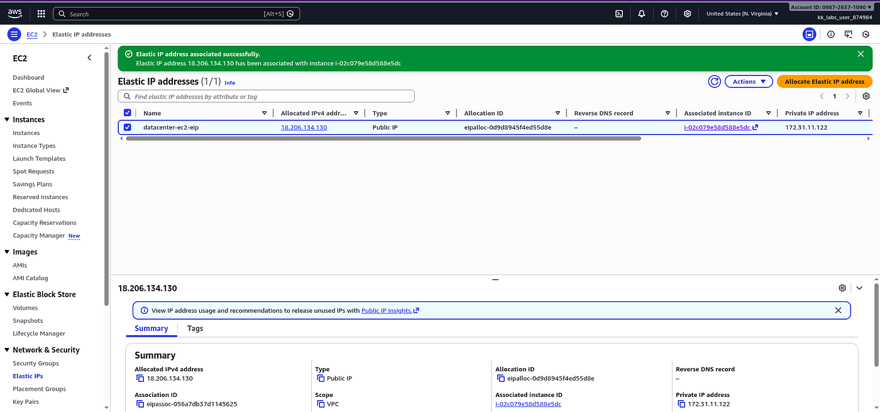The height and width of the screenshot is (412, 880).
Task: Click the clock hexagon icon at far right
Action: [866, 34]
